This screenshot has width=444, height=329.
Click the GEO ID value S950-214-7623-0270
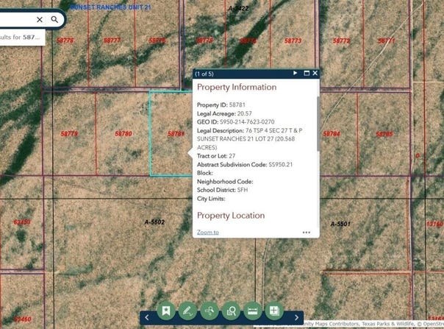[247, 122]
